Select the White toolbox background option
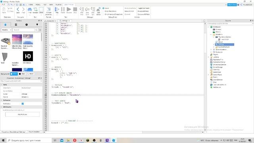This screenshot has width=254, height=143. pos(14,74)
